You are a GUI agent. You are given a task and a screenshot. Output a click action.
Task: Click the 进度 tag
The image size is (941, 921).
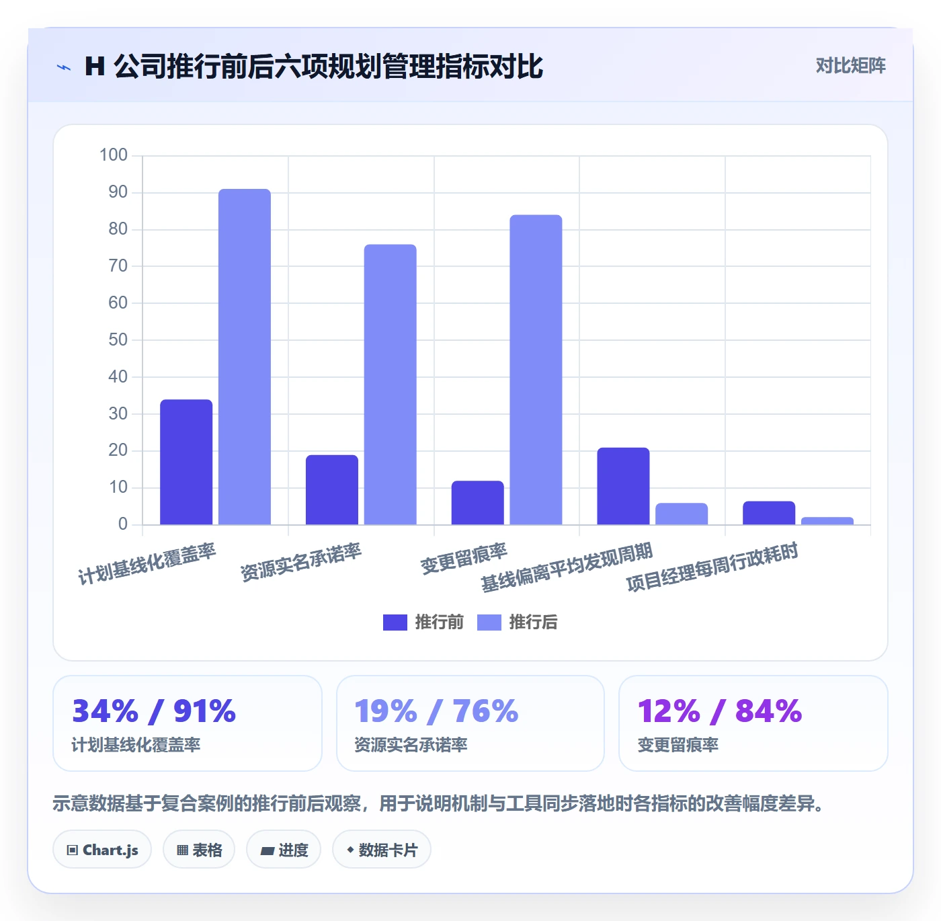click(284, 850)
